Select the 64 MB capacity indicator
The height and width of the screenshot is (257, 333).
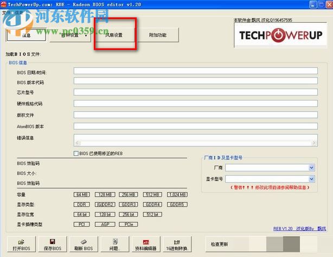tap(82, 195)
